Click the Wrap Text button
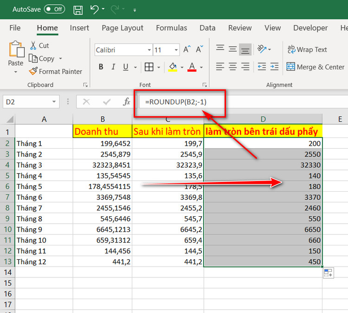Image resolution: width=348 pixels, height=313 pixels. click(307, 50)
